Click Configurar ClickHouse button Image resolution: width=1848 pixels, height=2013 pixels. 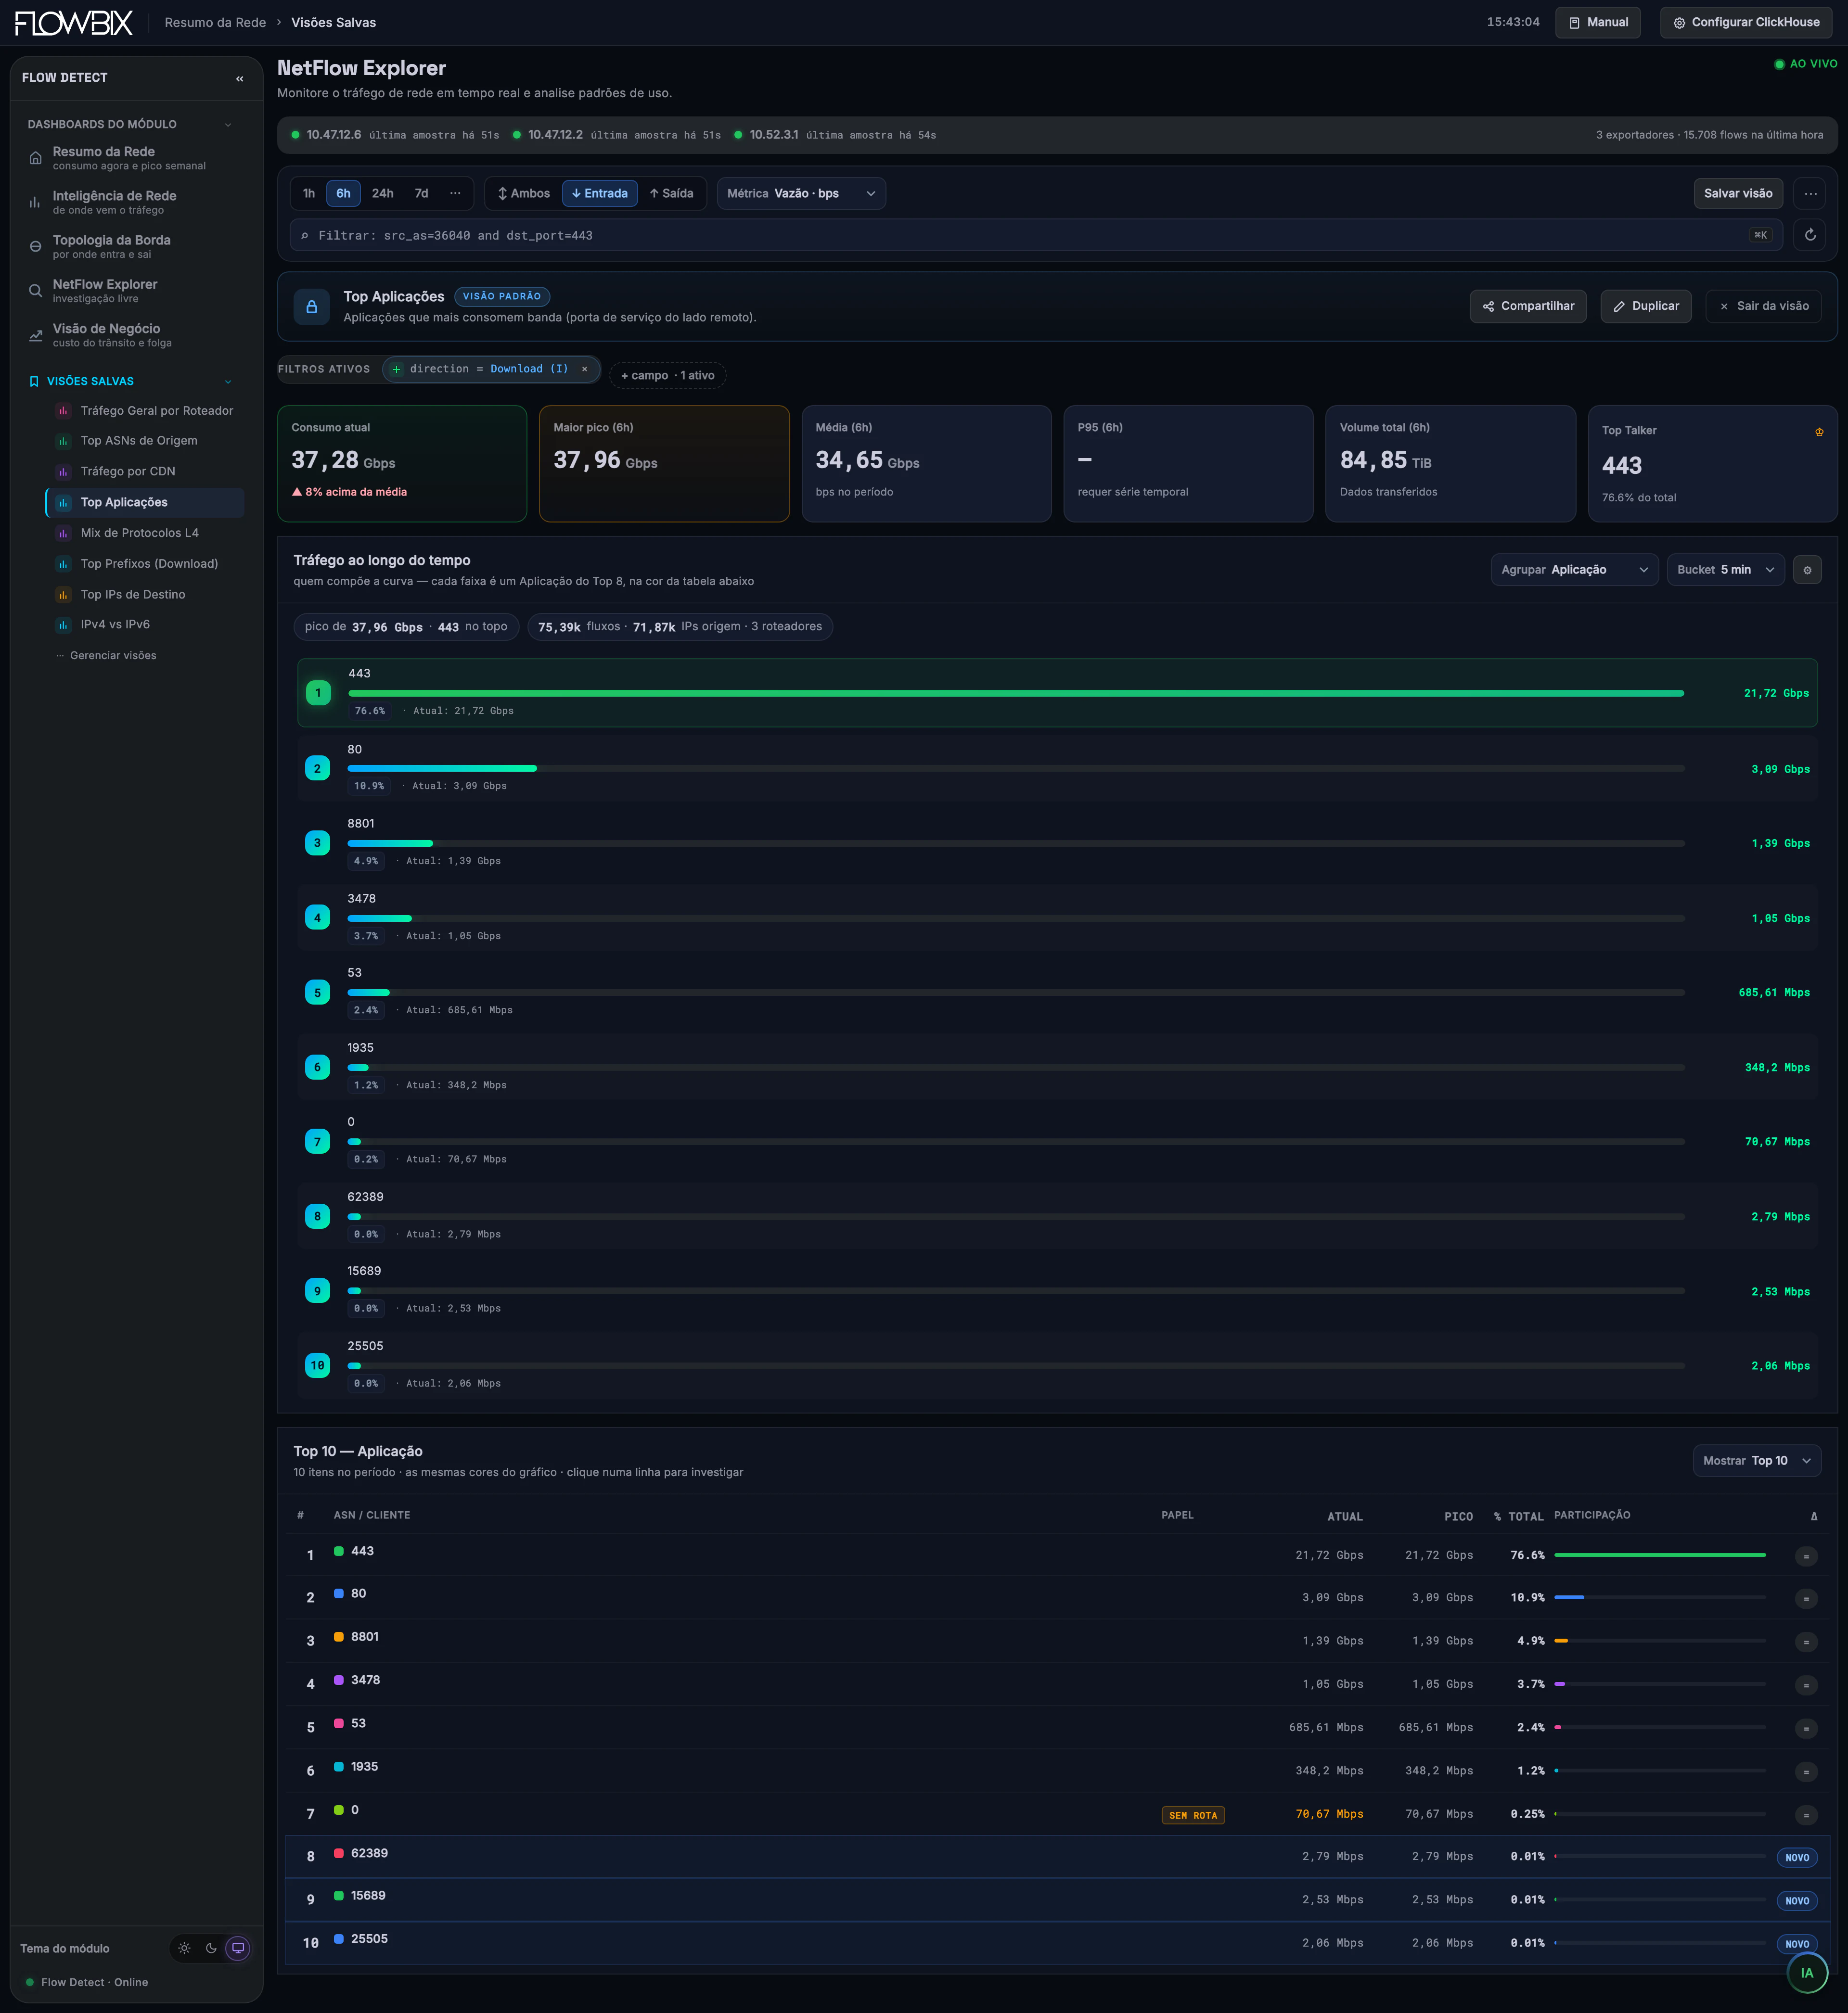pyautogui.click(x=1747, y=22)
